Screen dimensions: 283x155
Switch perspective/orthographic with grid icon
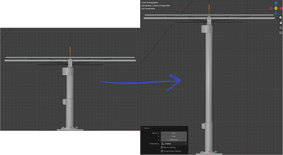pos(281,33)
